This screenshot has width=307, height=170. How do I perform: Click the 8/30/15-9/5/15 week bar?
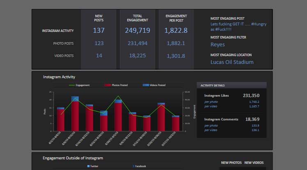118,115
